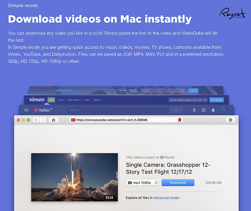Click the Dailymotion logo
Screen dimensions: 251x211
coord(64,90)
